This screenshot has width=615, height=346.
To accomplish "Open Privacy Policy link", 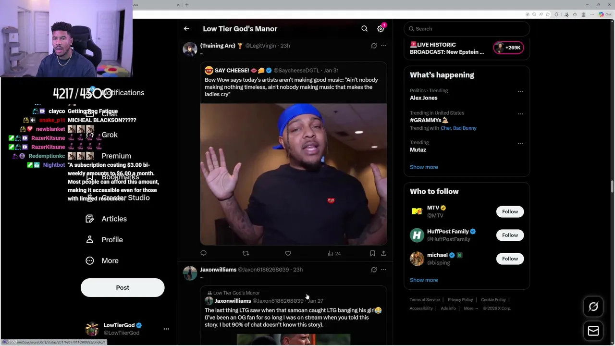I will 460,300.
